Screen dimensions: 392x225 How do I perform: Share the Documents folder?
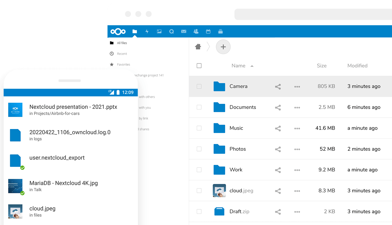pyautogui.click(x=278, y=107)
